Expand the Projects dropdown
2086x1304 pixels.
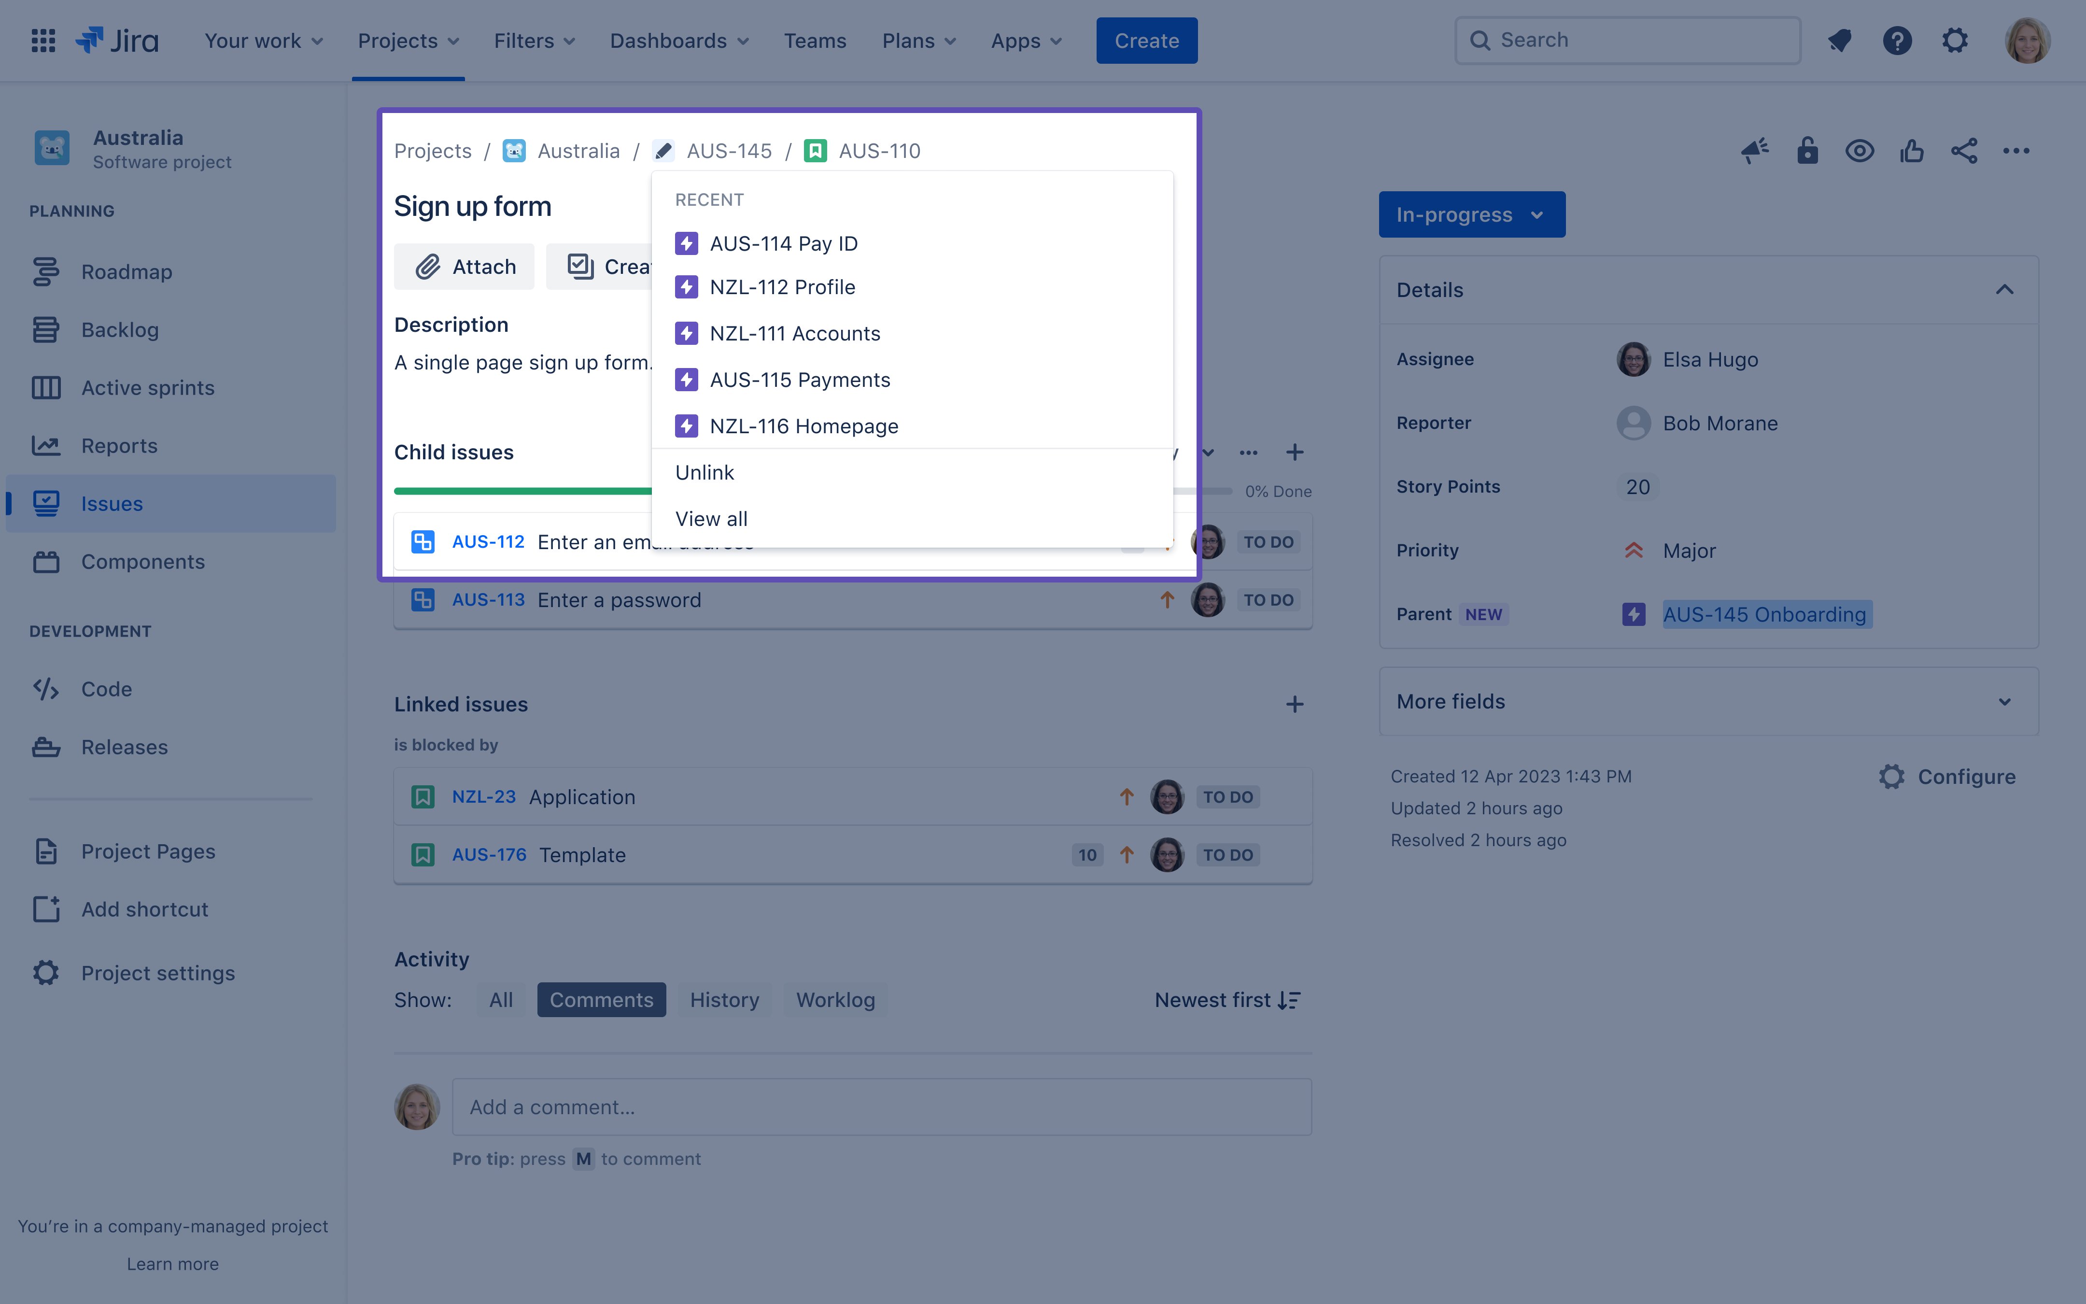[x=409, y=41]
